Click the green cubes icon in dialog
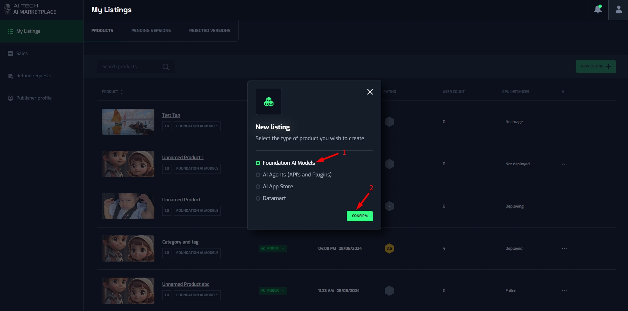This screenshot has height=311, width=628. tap(268, 102)
